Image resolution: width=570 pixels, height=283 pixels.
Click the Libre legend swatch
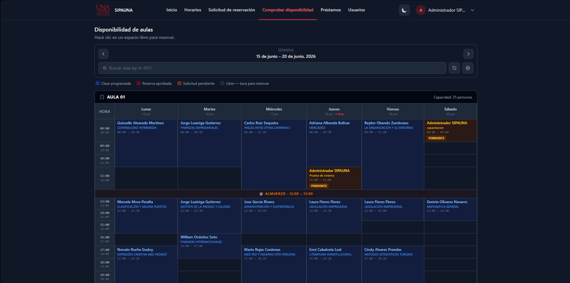tap(222, 83)
